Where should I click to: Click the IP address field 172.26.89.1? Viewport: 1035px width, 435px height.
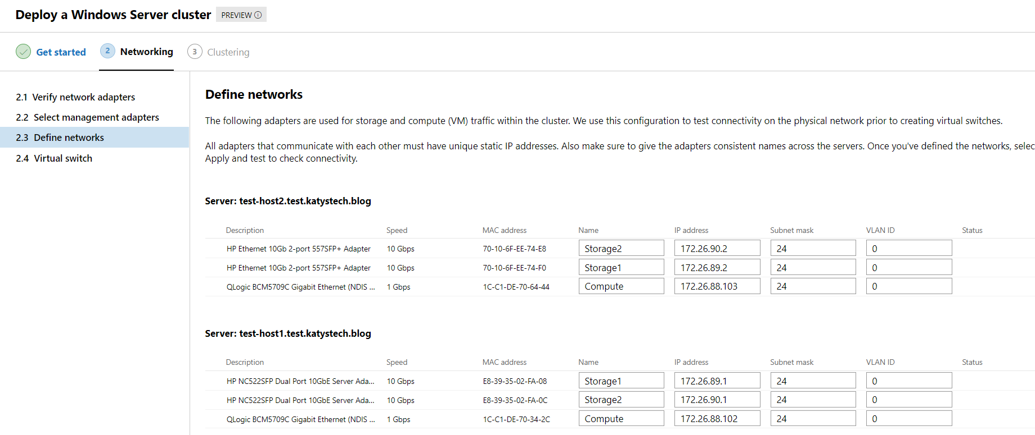(x=717, y=381)
